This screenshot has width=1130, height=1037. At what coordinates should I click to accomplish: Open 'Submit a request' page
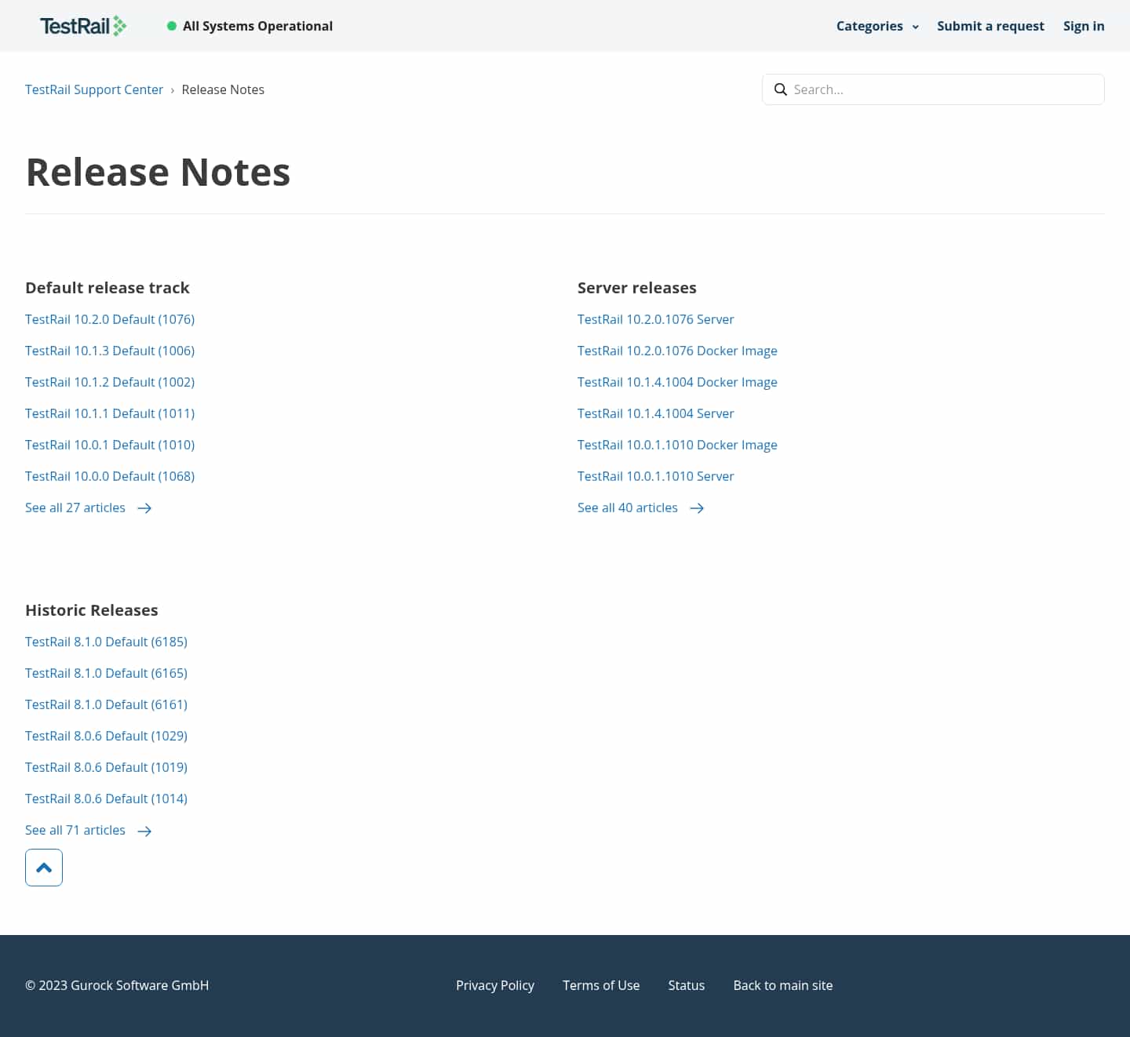click(x=990, y=26)
